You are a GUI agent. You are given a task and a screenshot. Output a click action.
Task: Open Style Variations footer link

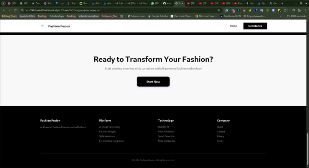107,136
